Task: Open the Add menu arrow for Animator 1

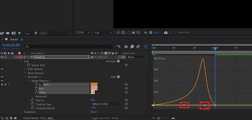Action: (118, 77)
